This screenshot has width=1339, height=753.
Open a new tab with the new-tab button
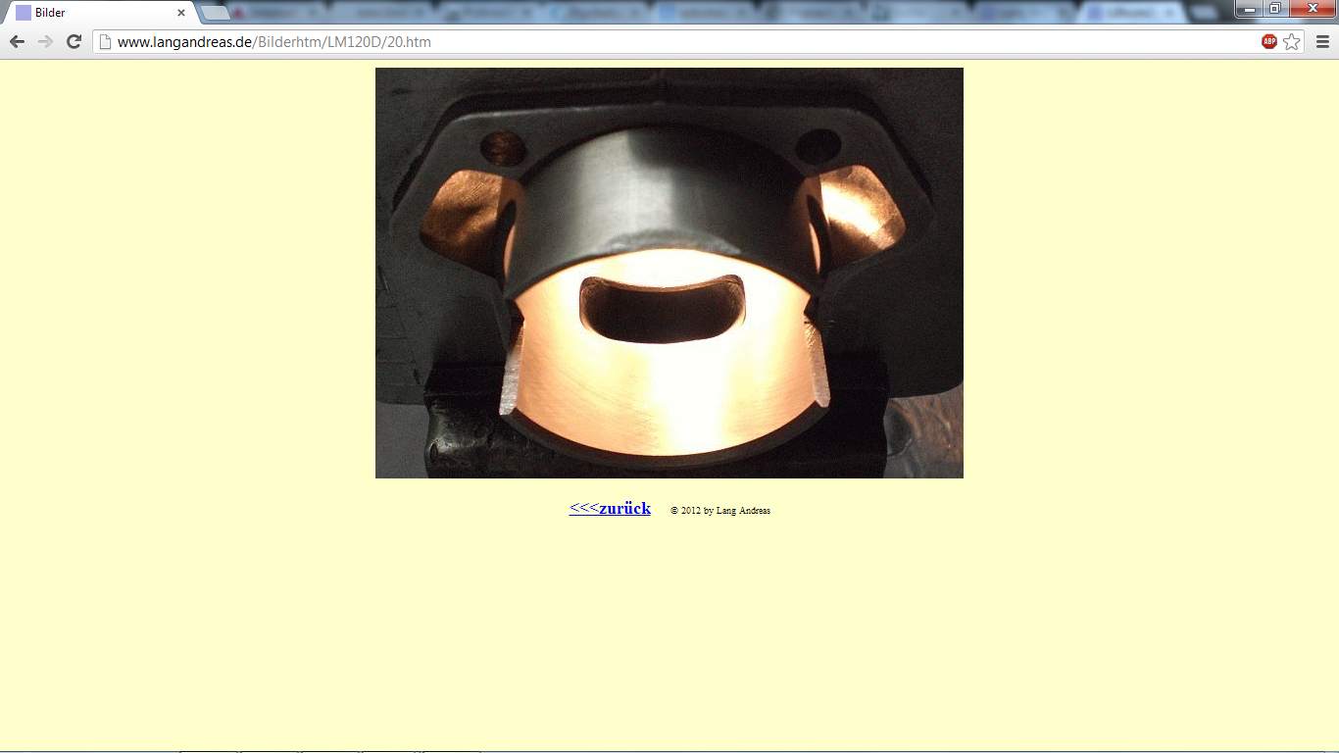pyautogui.click(x=215, y=13)
